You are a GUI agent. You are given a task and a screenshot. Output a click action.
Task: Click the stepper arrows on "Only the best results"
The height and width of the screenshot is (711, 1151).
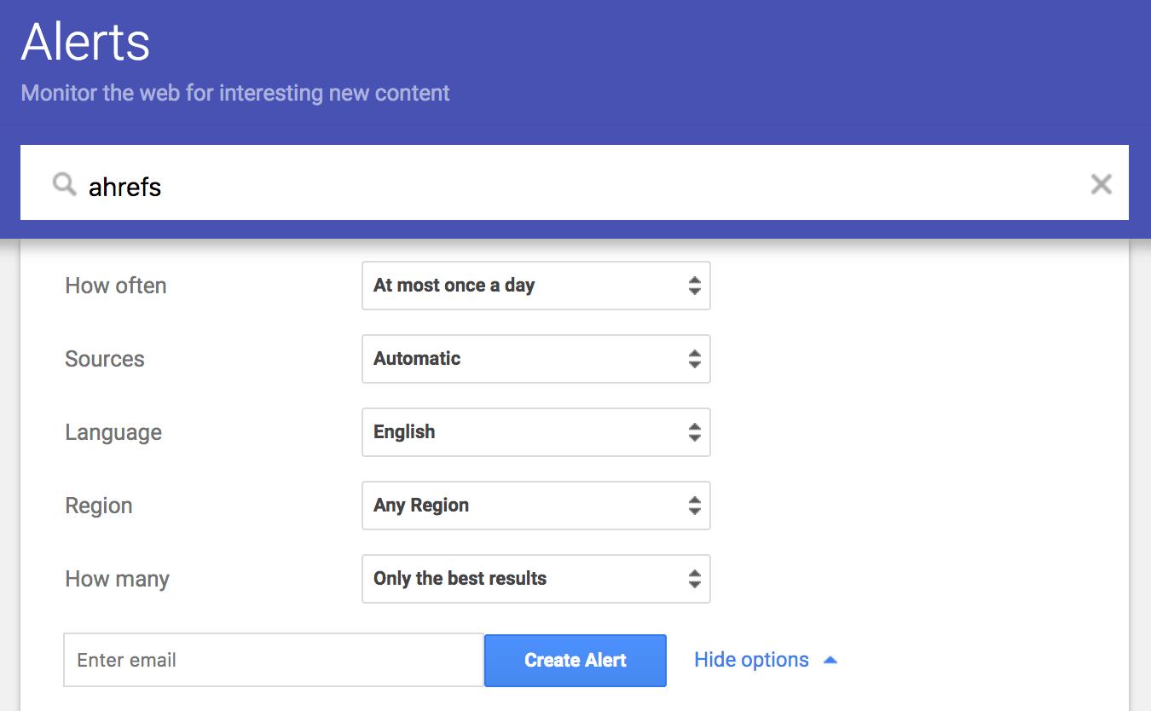click(697, 579)
